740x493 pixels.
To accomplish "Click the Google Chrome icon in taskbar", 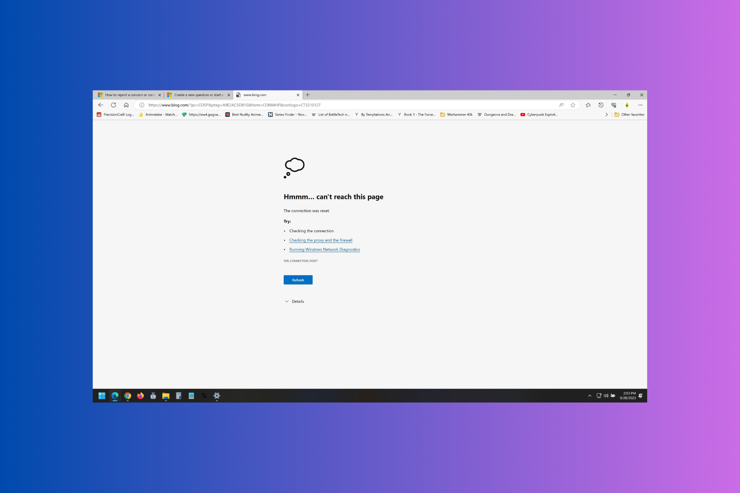I will 127,396.
